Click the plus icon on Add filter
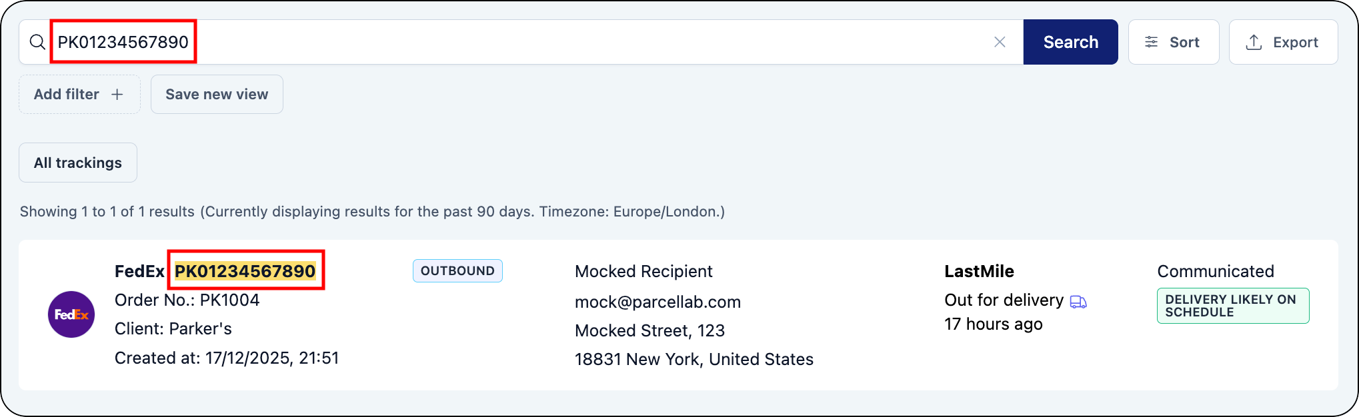 (x=117, y=95)
